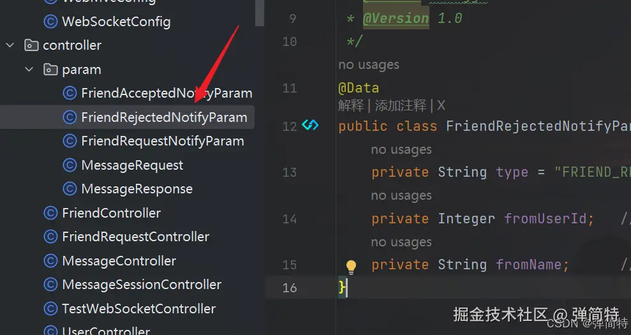The width and height of the screenshot is (631, 335).
Task: Click the yellow lightbulb quick-fix icon
Action: 351,266
